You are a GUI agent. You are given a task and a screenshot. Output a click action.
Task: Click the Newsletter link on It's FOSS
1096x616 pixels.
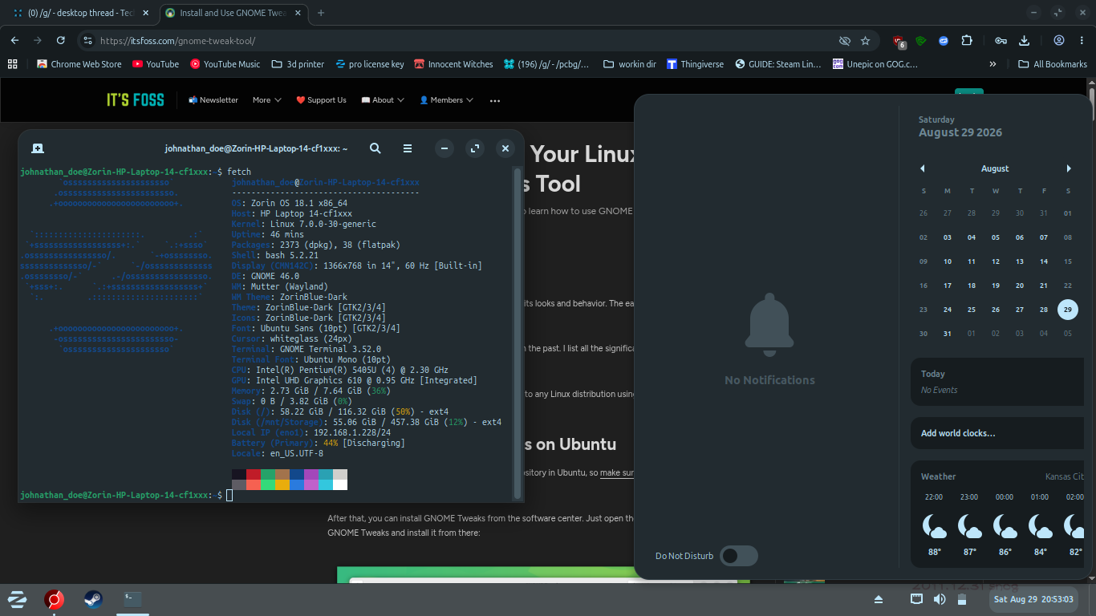click(x=213, y=100)
